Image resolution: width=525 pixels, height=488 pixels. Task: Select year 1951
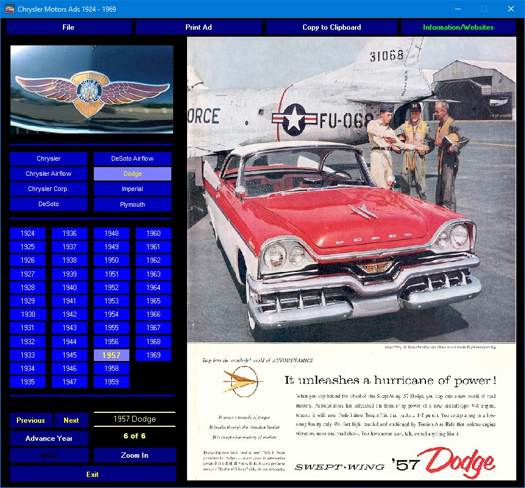111,274
